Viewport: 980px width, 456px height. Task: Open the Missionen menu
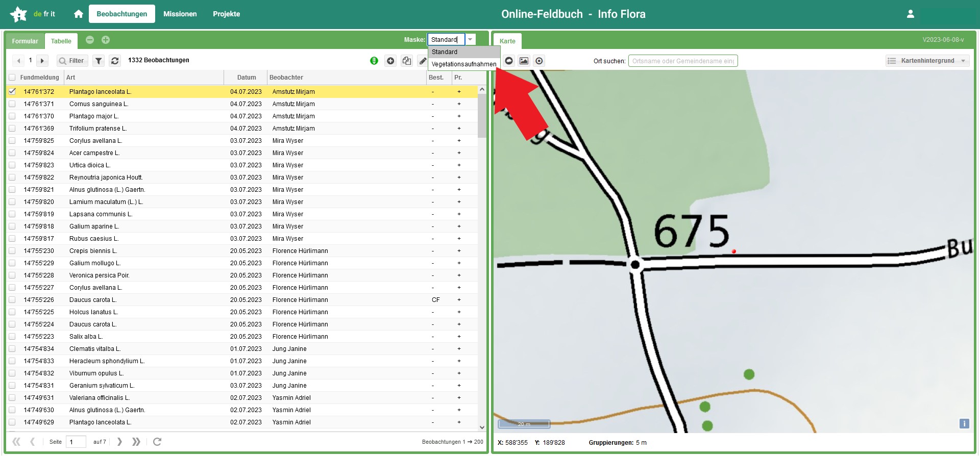180,14
